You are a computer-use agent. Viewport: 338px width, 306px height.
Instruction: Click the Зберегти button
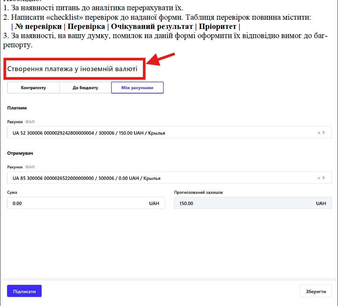(316, 291)
